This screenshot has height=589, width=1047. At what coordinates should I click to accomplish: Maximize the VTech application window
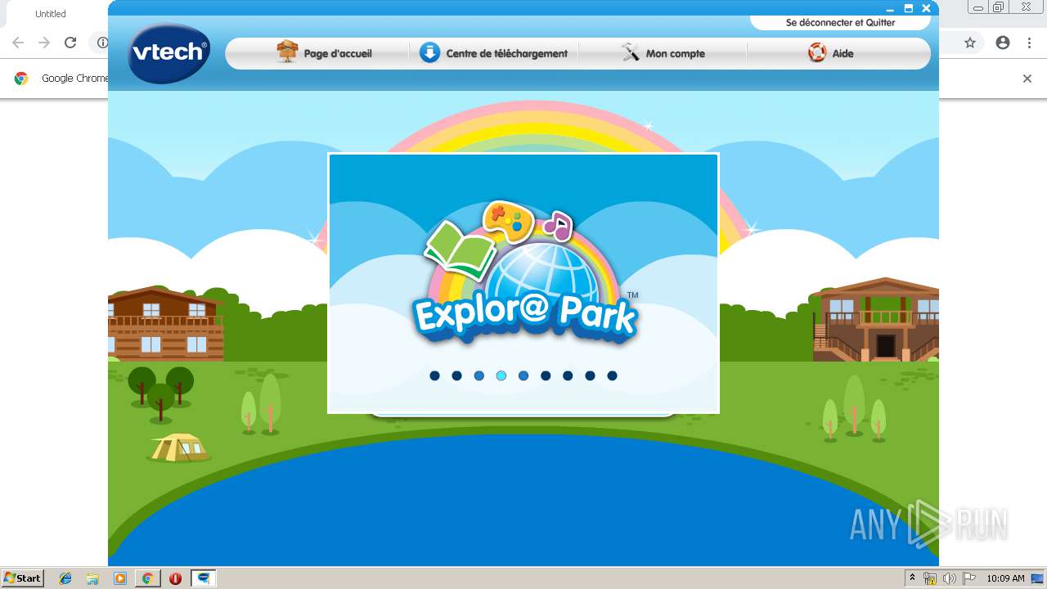(x=908, y=8)
